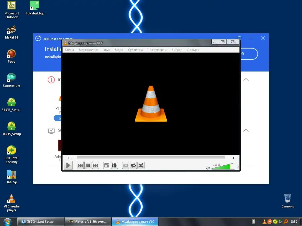Open the Відео menu
Screen dimensions: 302x226
click(119, 50)
